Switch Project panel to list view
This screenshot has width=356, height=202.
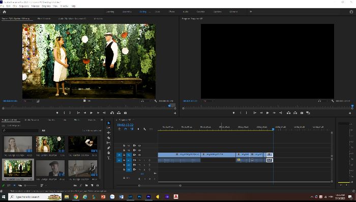point(9,185)
